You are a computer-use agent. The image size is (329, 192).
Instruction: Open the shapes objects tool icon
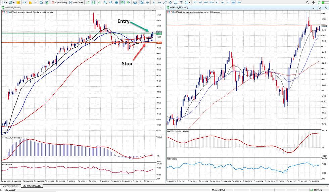pyautogui.click(x=187, y=3)
